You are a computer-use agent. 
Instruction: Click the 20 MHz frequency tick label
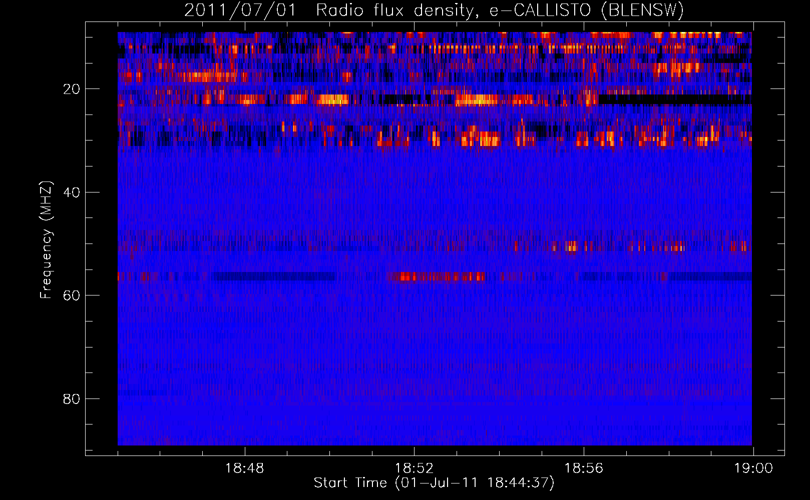72,89
